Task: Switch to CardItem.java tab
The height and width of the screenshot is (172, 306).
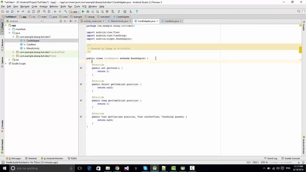Action: [172, 21]
